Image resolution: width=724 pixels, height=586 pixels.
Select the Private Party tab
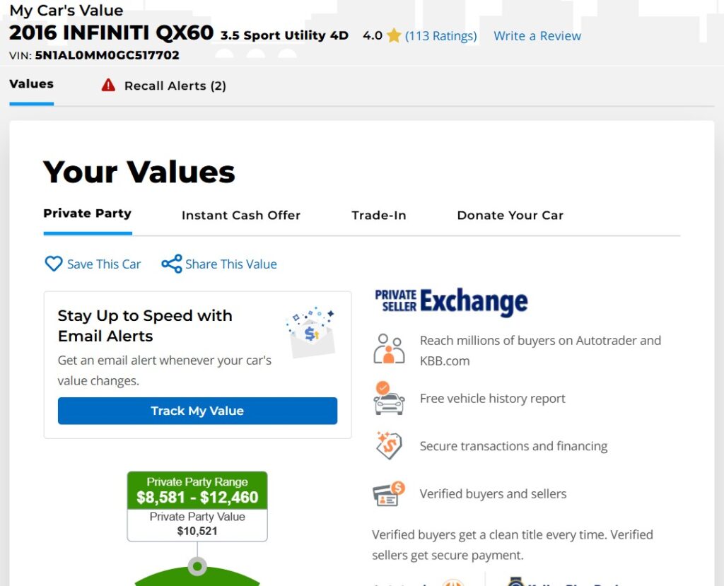pyautogui.click(x=87, y=213)
